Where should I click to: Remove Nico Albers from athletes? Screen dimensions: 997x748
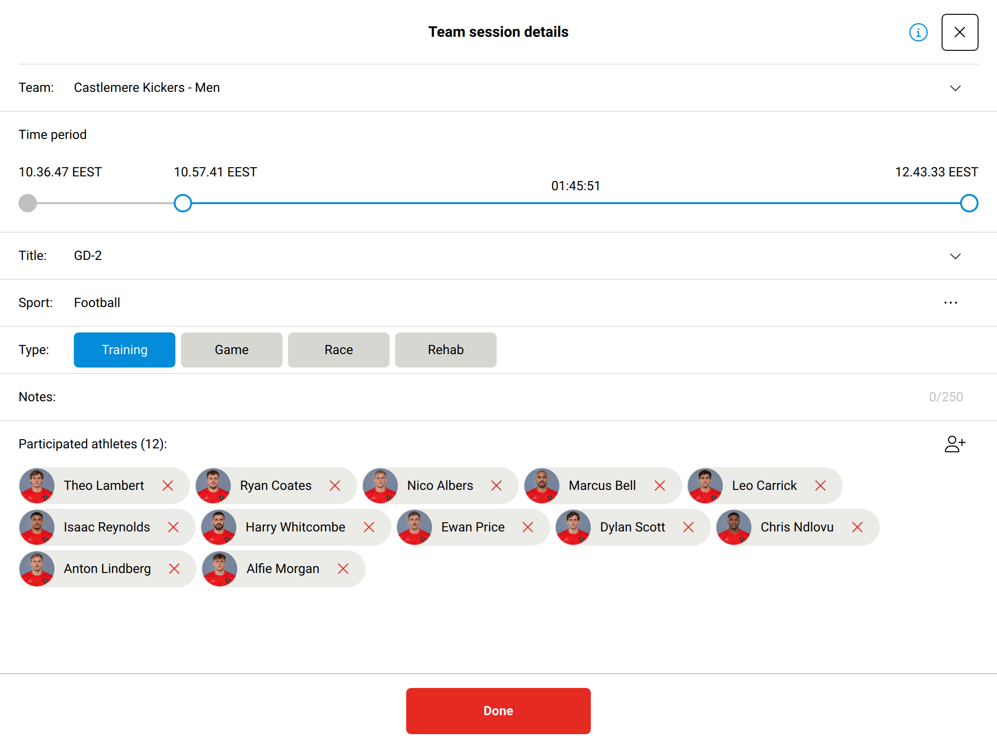pos(497,486)
